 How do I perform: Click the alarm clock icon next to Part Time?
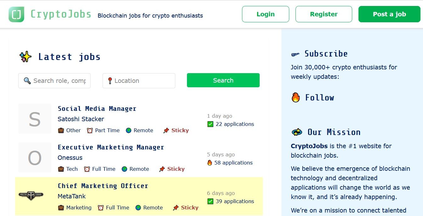[x=90, y=130]
